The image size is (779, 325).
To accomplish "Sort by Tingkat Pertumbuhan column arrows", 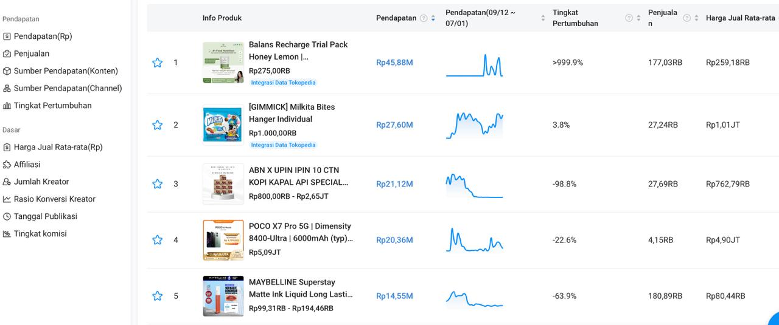I will tap(639, 18).
